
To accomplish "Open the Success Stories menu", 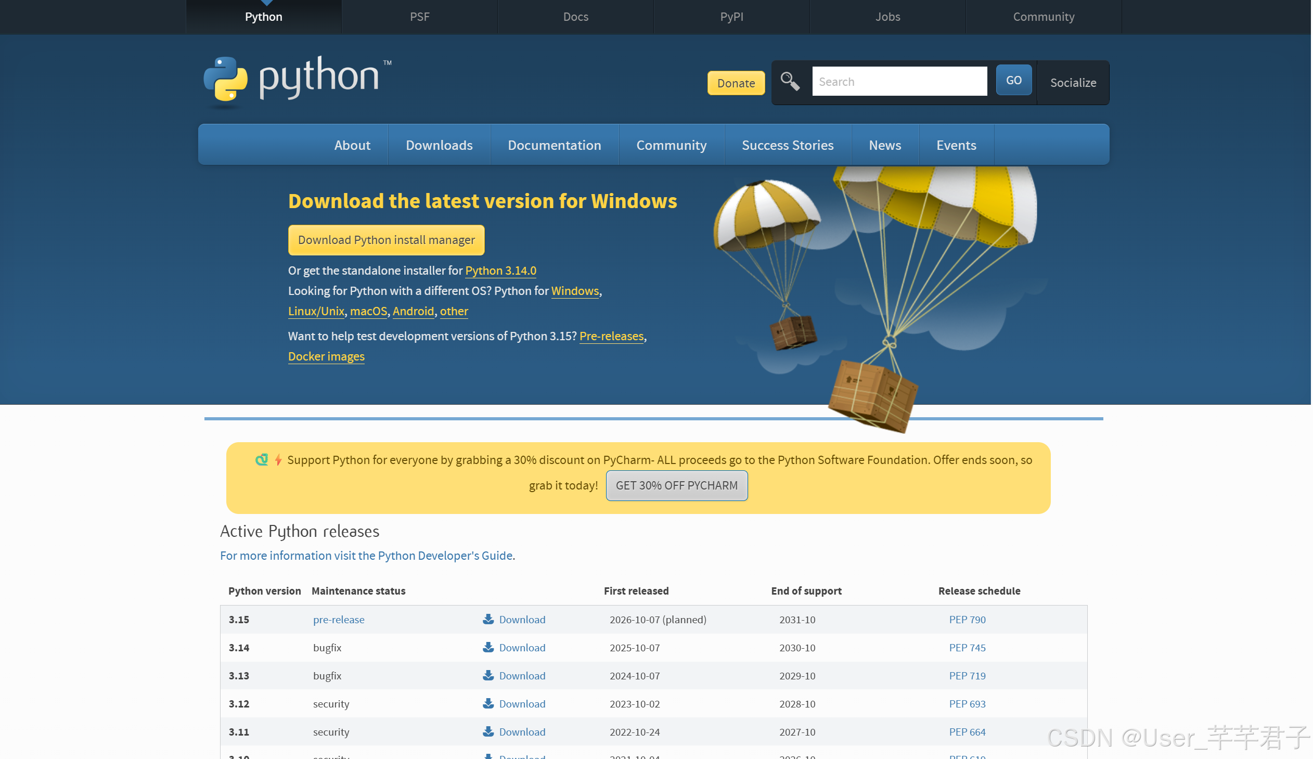I will click(788, 145).
